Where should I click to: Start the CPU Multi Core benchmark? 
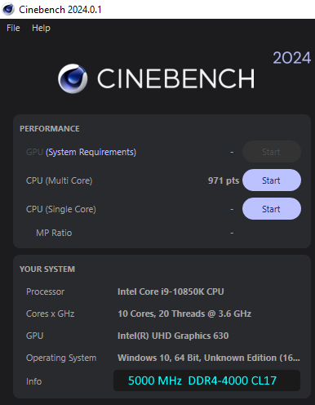(272, 180)
